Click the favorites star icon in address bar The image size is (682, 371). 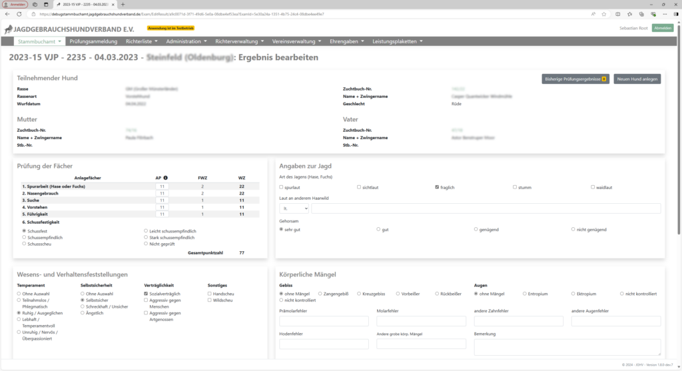tap(603, 14)
